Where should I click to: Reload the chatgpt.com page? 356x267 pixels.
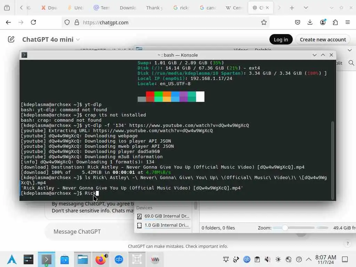pos(33,22)
